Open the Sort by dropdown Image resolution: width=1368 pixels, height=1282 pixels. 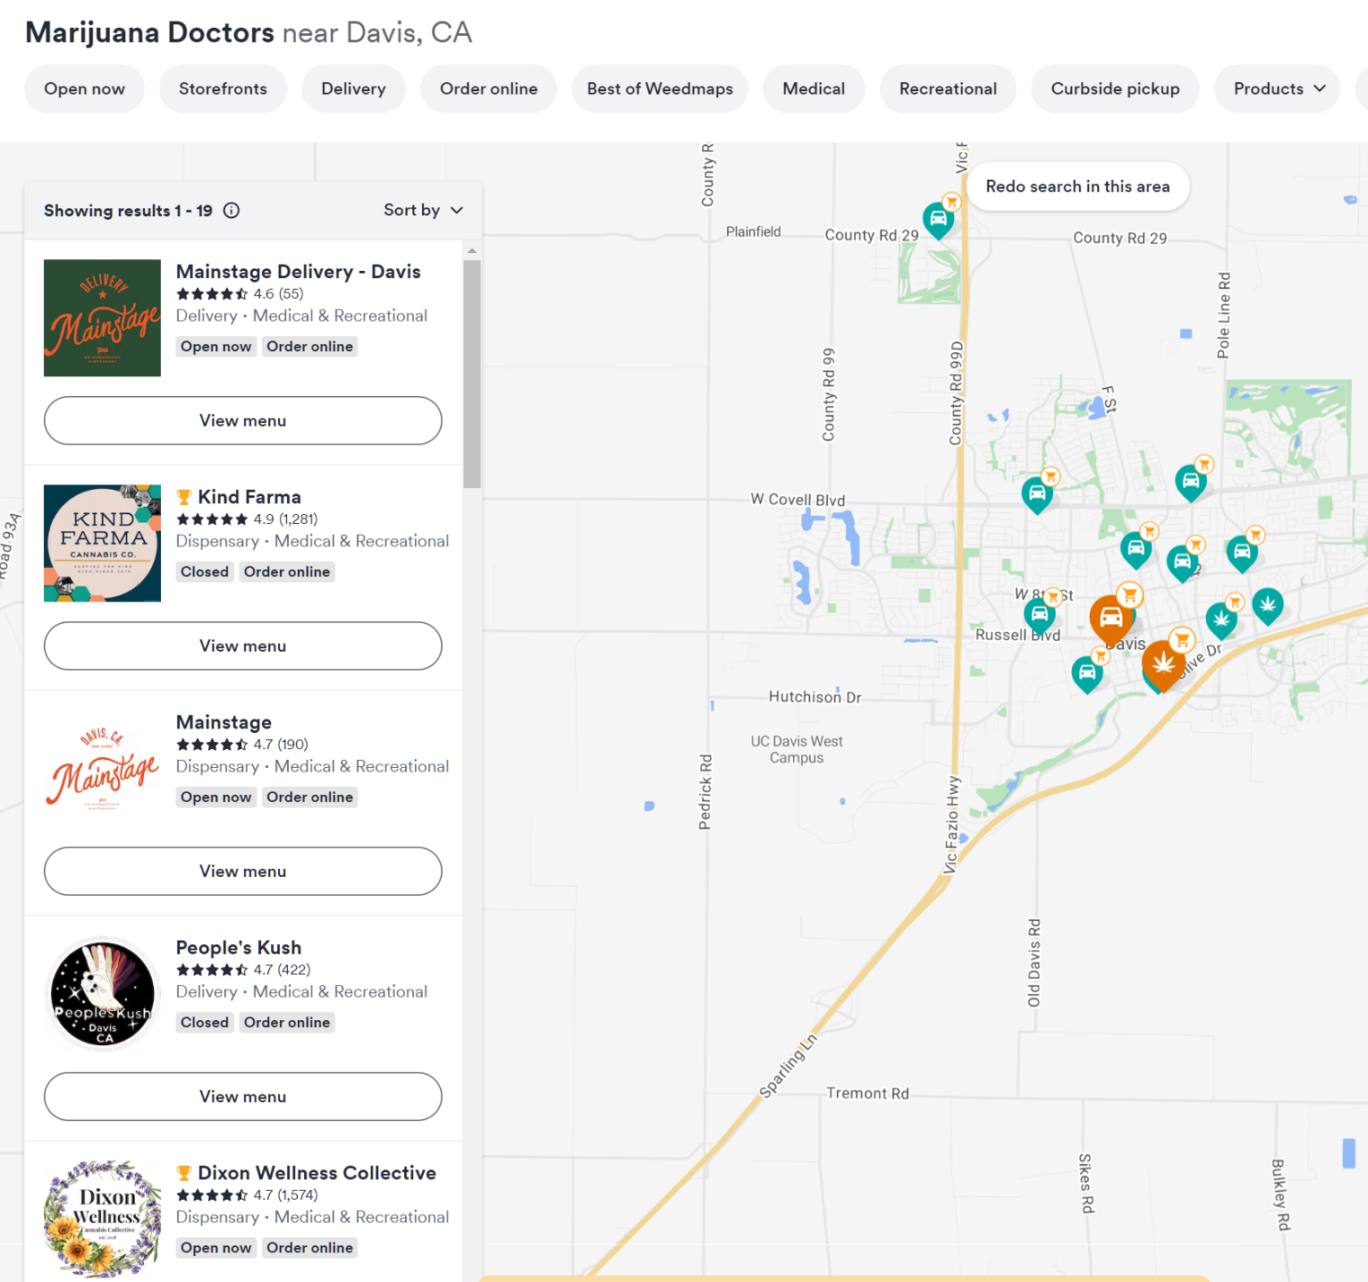coord(423,210)
